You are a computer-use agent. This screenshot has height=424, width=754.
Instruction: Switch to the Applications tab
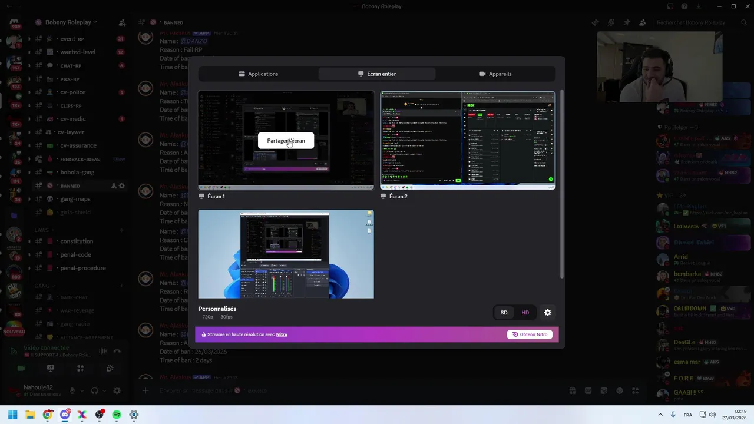tap(259, 74)
